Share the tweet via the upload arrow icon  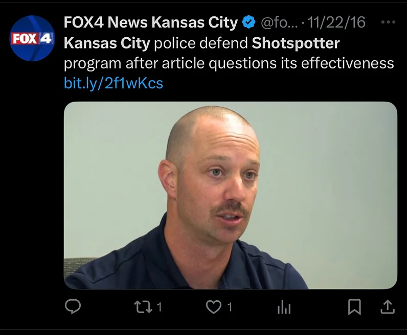point(388,307)
